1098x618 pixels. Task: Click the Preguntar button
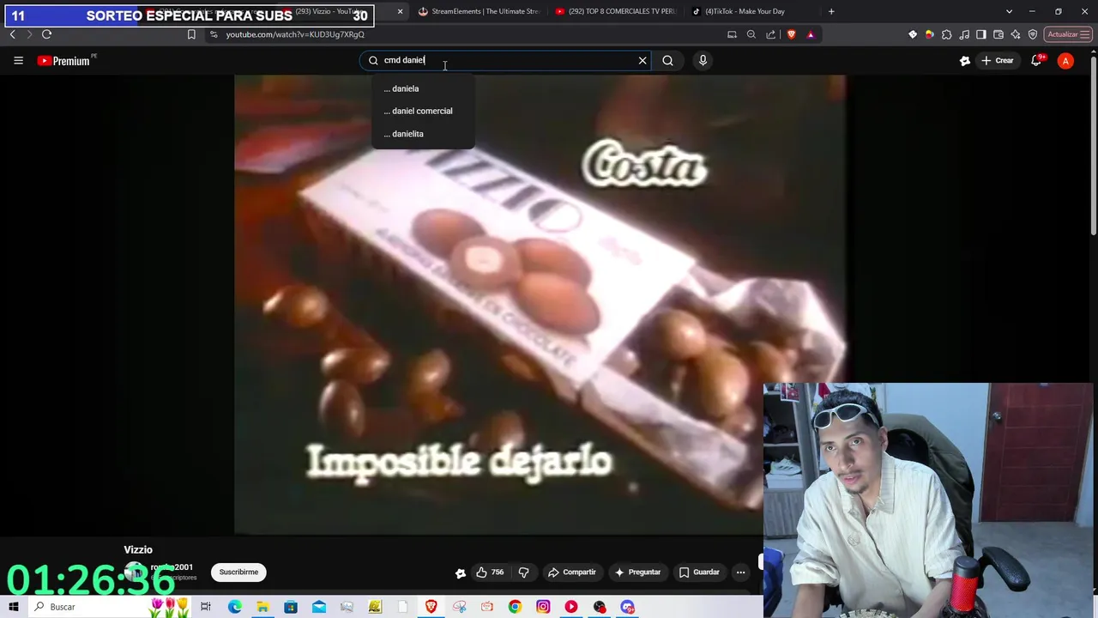tap(637, 572)
